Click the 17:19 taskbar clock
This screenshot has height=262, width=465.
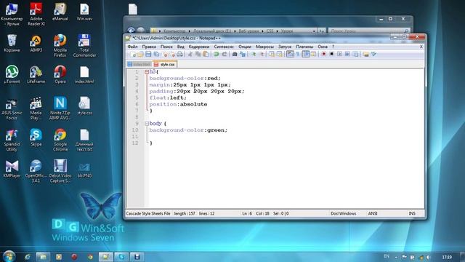(x=447, y=257)
